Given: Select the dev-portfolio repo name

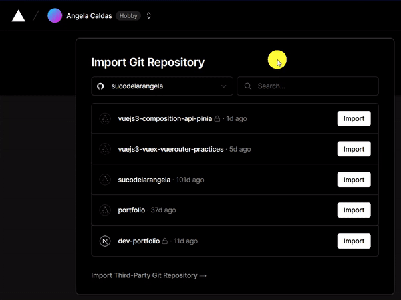Looking at the screenshot, I should (x=139, y=241).
